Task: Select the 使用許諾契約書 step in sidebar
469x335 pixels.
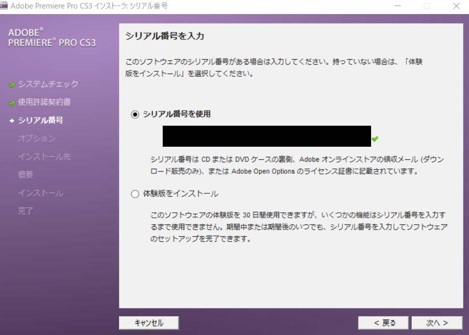Action: click(x=44, y=102)
